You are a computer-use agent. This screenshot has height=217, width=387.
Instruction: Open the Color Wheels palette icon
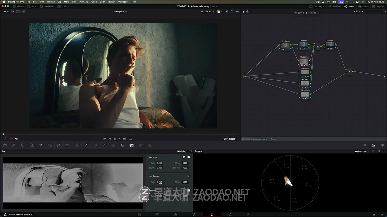pyautogui.click(x=23, y=145)
